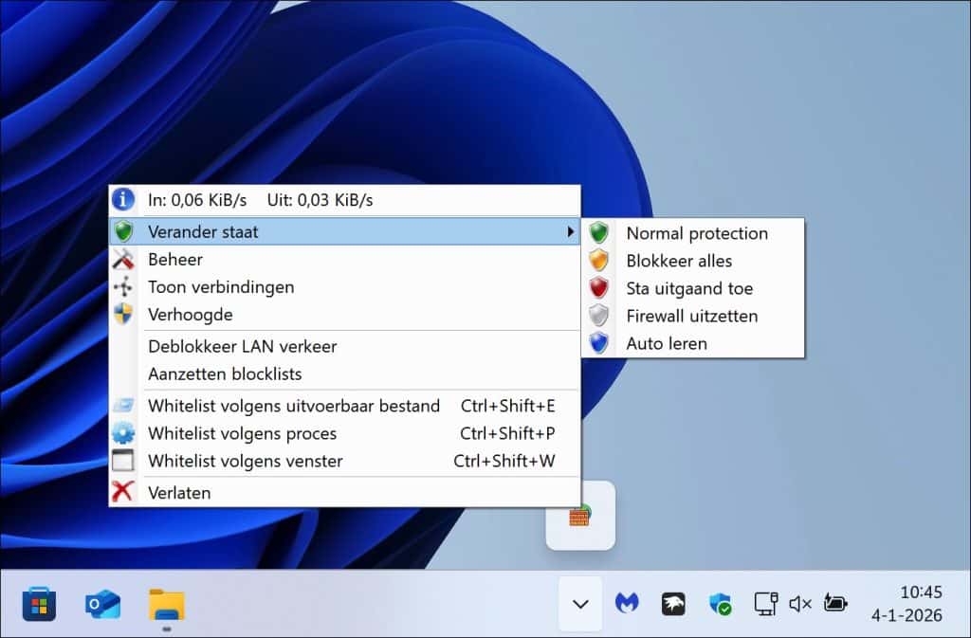Toggle Deblokkeer LAN verkeer option

pos(242,346)
